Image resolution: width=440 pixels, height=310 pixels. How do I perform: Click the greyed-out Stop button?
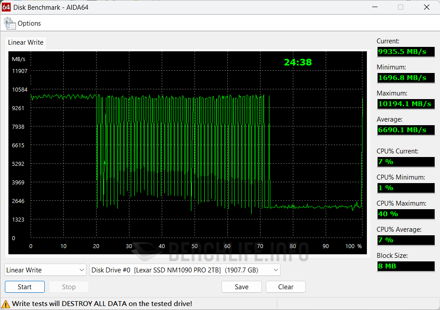[x=69, y=287]
